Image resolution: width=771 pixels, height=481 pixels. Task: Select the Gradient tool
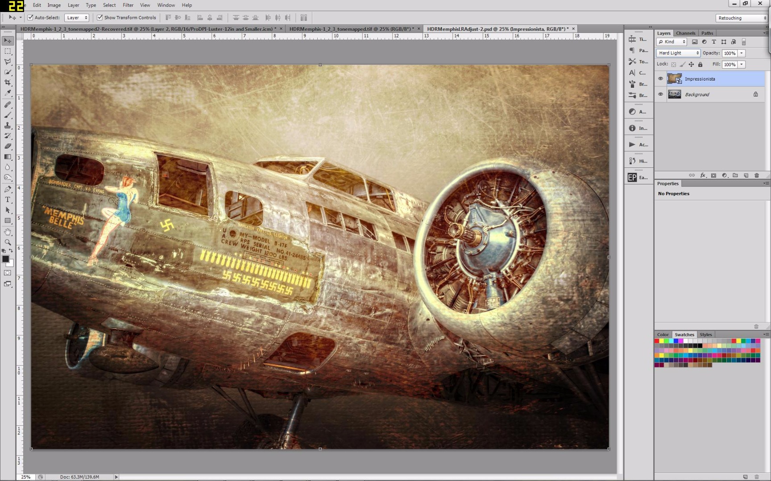pyautogui.click(x=8, y=157)
